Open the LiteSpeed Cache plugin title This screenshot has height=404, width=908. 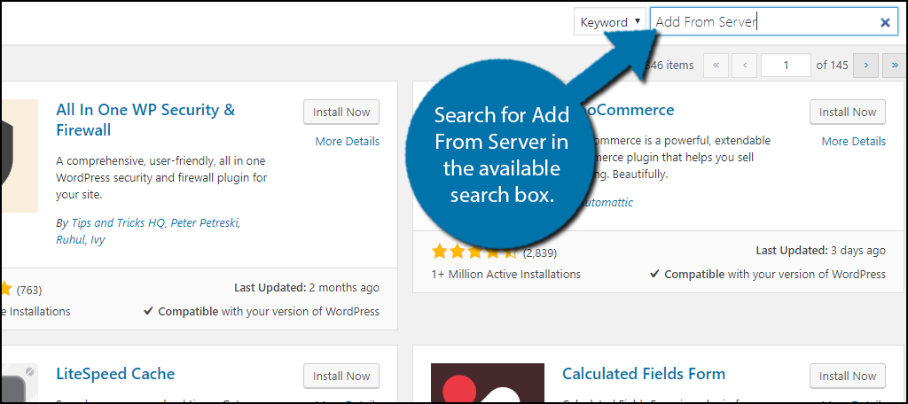[x=115, y=374]
